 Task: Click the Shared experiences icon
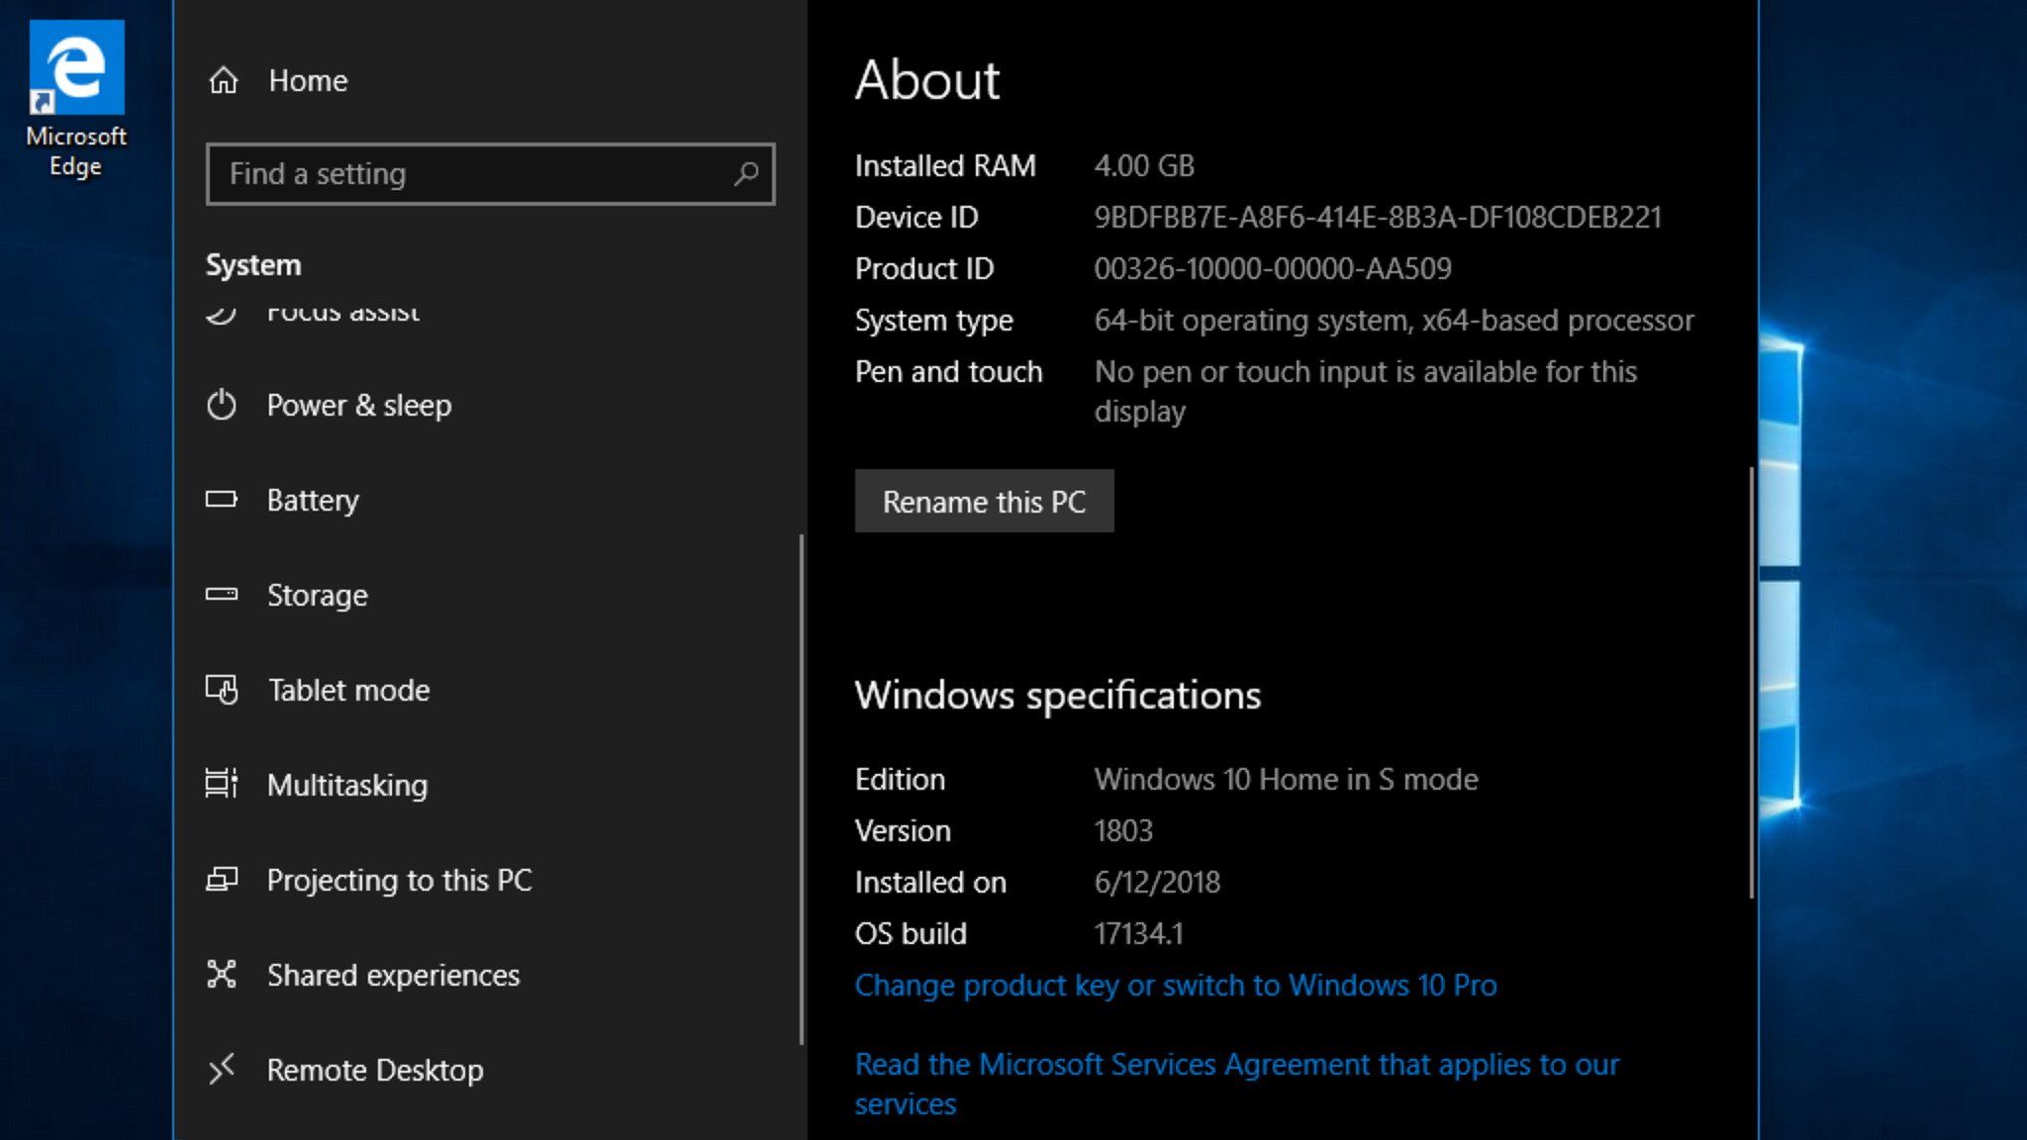click(x=222, y=975)
